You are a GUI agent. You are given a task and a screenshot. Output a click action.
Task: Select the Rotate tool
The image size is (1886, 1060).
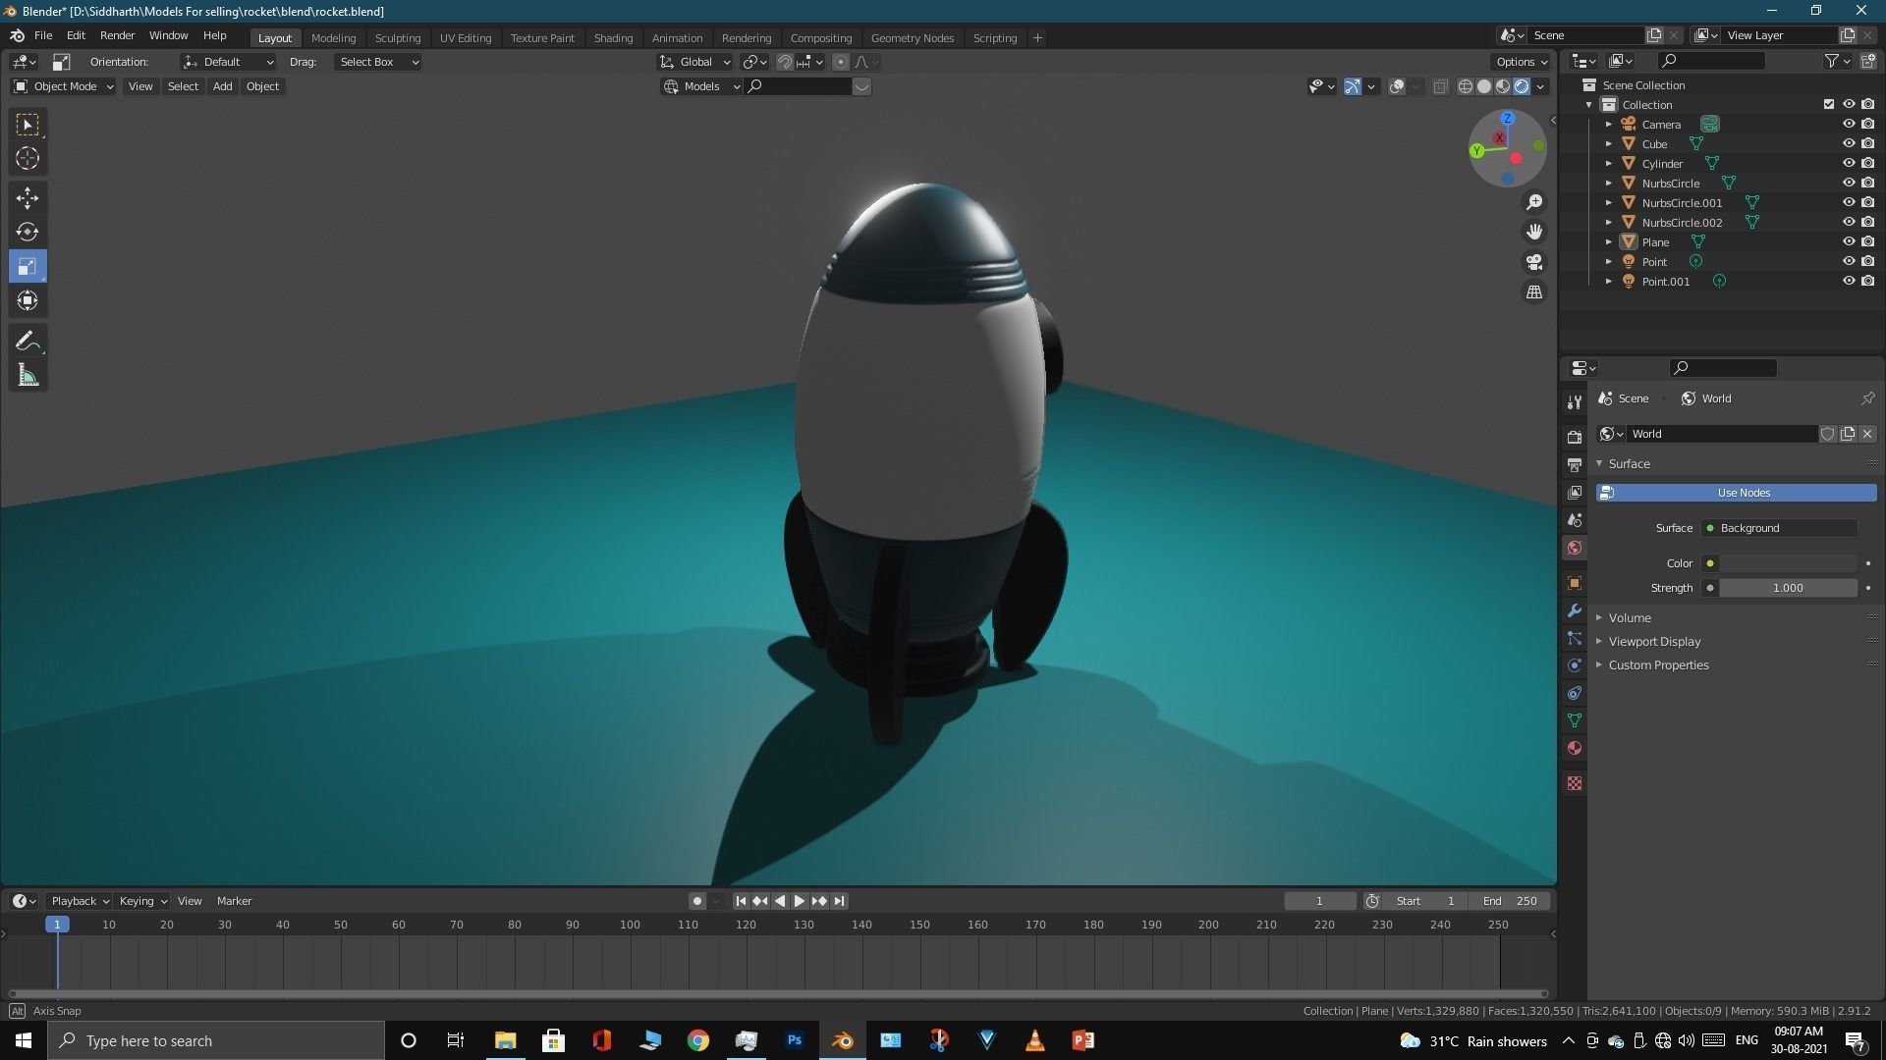(28, 233)
